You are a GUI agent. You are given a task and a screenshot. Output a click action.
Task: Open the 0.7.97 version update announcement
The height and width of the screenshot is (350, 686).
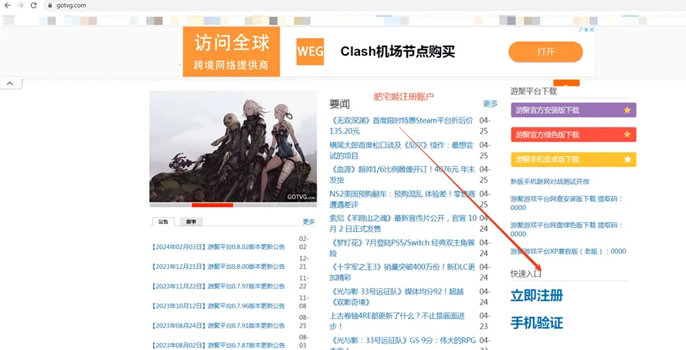[x=219, y=286]
